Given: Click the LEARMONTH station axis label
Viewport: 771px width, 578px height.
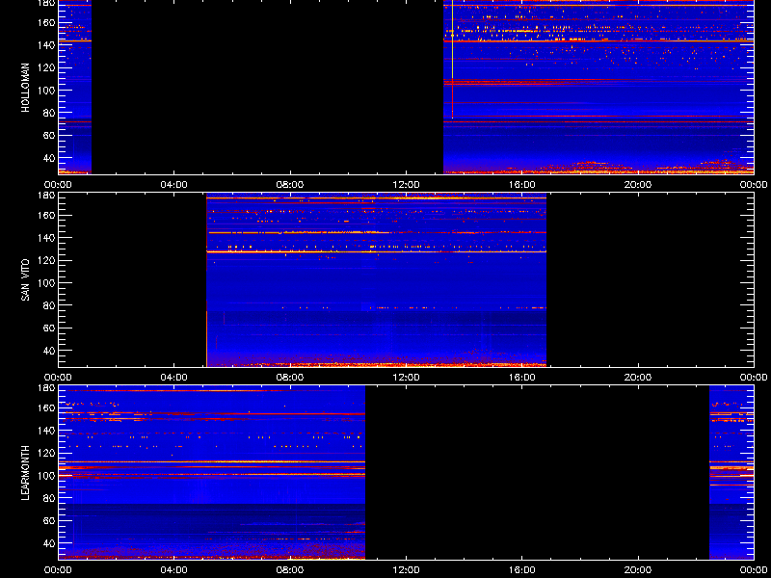Looking at the screenshot, I should click(x=26, y=473).
